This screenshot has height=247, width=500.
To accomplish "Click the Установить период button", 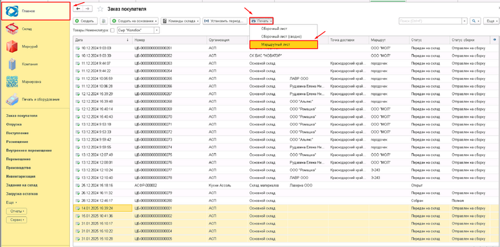I will click(x=225, y=21).
